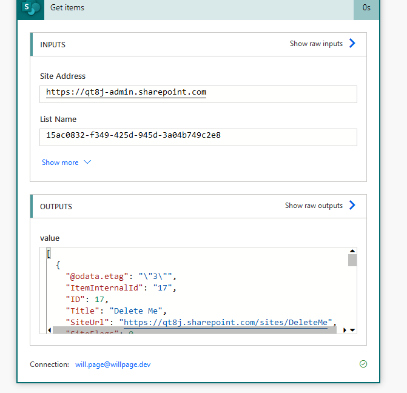Click the horizontal scroll right arrow
The height and width of the screenshot is (393, 407).
tap(345, 330)
